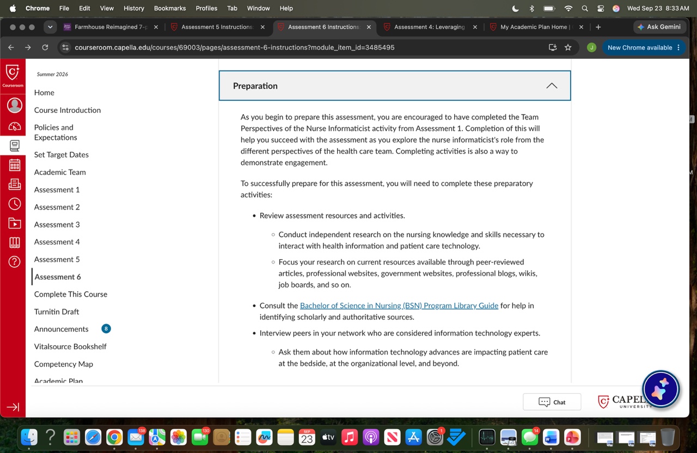Image resolution: width=697 pixels, height=453 pixels.
Task: Open the BSN Program Library Guide link
Action: click(x=399, y=305)
